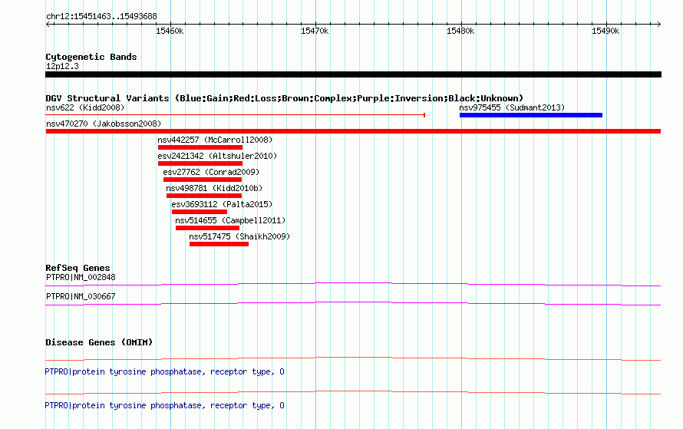Open nsv517475 (Shaikh2009) variant label
The image size is (683, 429).
239,236
